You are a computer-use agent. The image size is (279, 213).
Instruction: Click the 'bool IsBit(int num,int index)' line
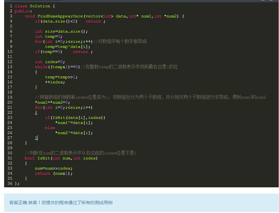(61, 158)
